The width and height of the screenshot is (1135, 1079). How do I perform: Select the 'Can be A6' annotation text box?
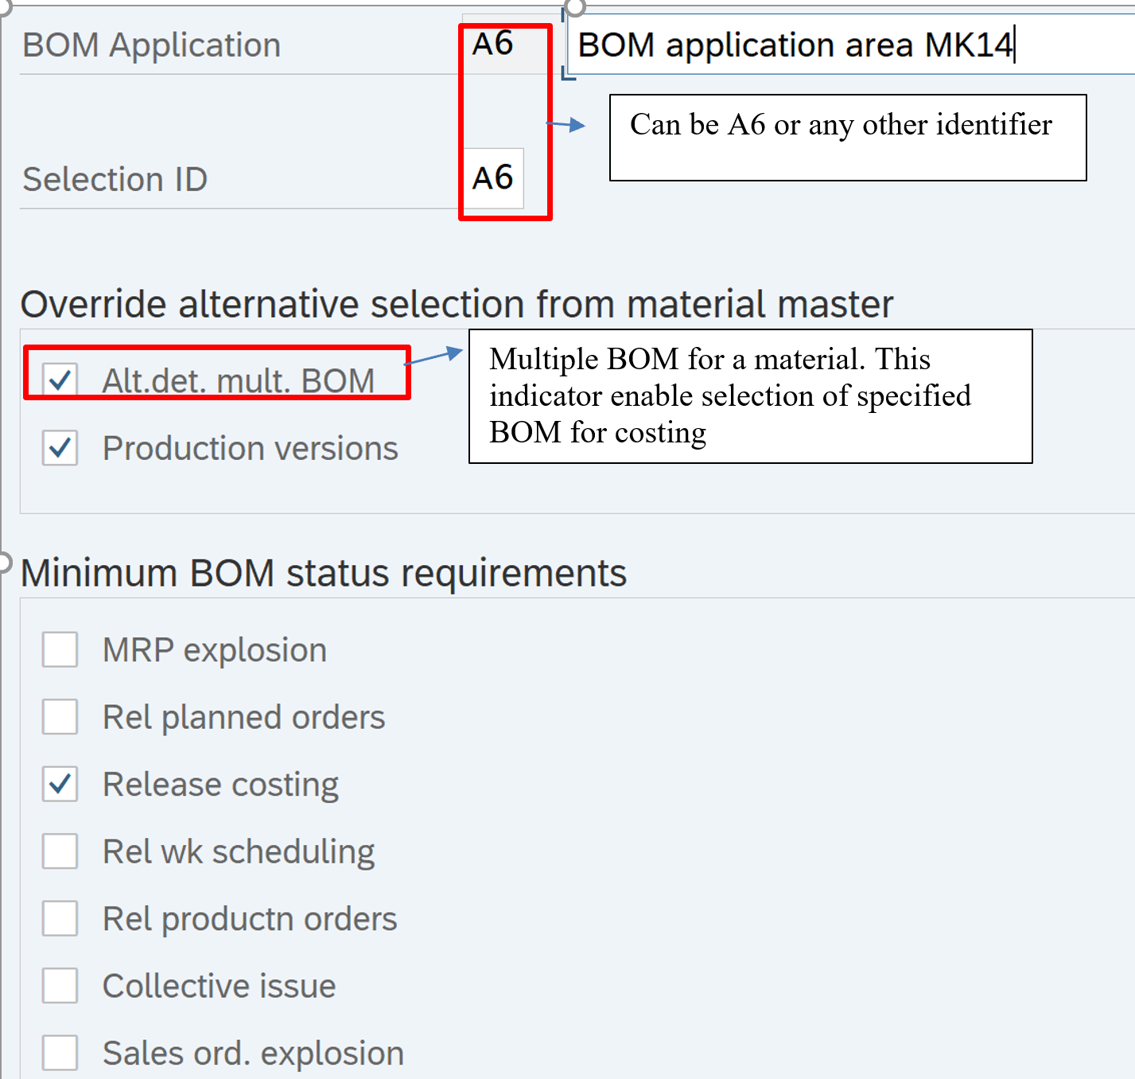pos(847,138)
